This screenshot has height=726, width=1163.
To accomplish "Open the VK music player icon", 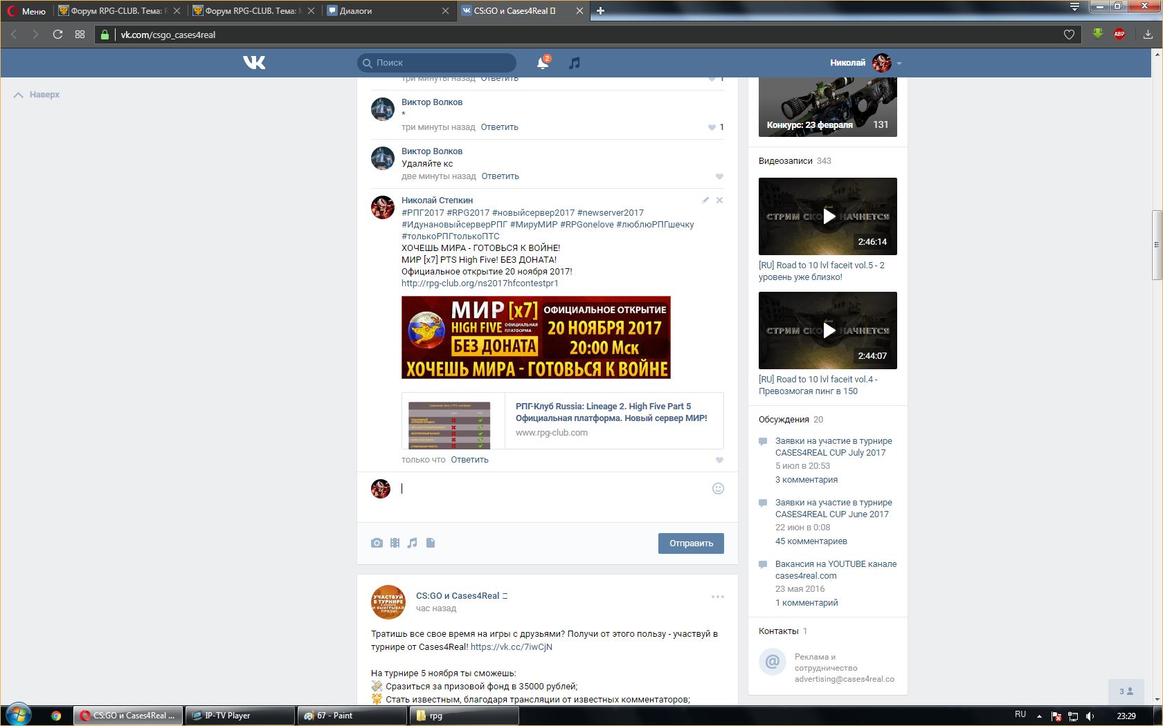I will pos(574,63).
